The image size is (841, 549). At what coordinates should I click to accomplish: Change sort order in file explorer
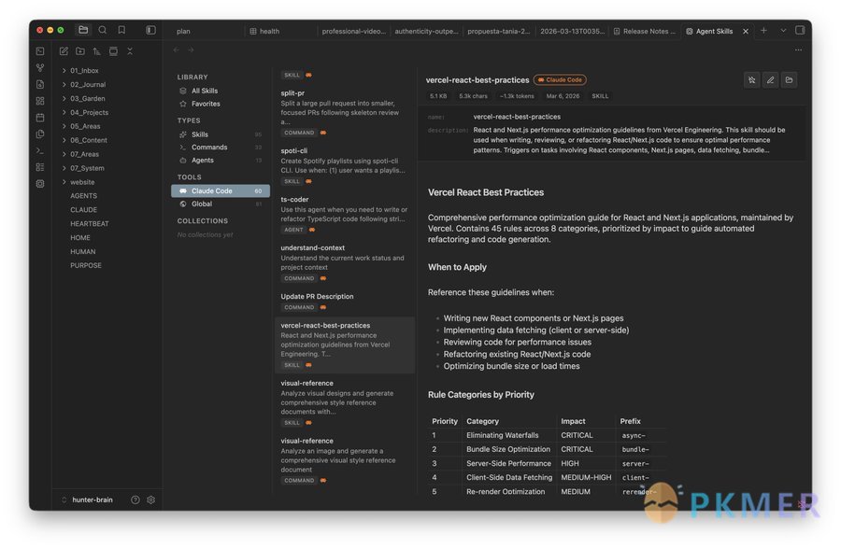tap(96, 51)
